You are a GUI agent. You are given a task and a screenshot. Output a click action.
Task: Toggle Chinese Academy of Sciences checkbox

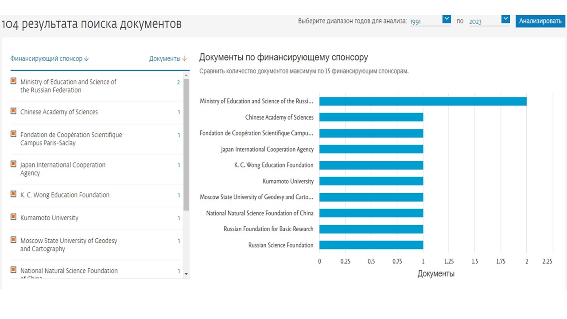pos(13,111)
